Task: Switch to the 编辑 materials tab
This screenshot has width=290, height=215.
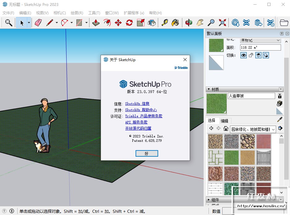Action: tap(224, 121)
